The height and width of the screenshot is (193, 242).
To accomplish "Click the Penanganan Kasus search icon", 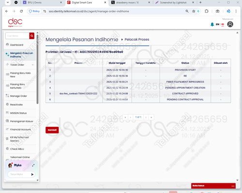I will [7, 121].
